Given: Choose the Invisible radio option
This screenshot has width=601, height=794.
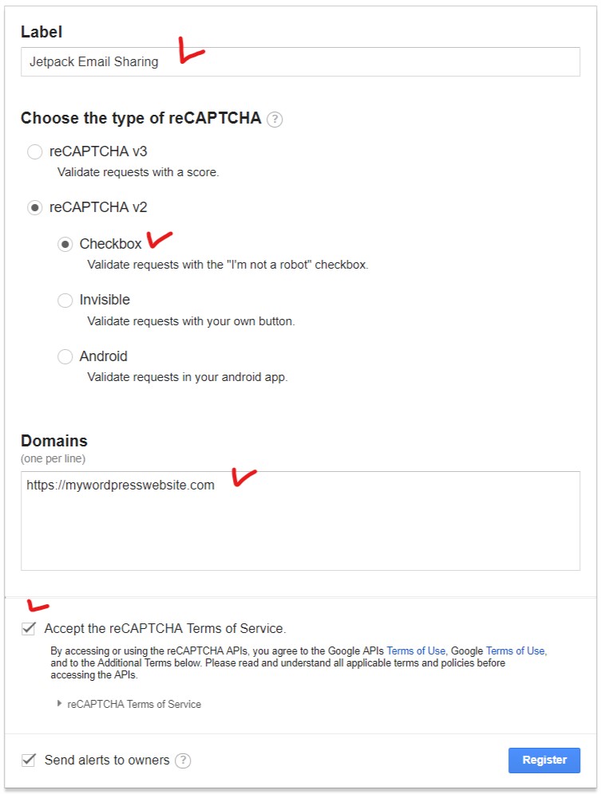Looking at the screenshot, I should pos(65,301).
